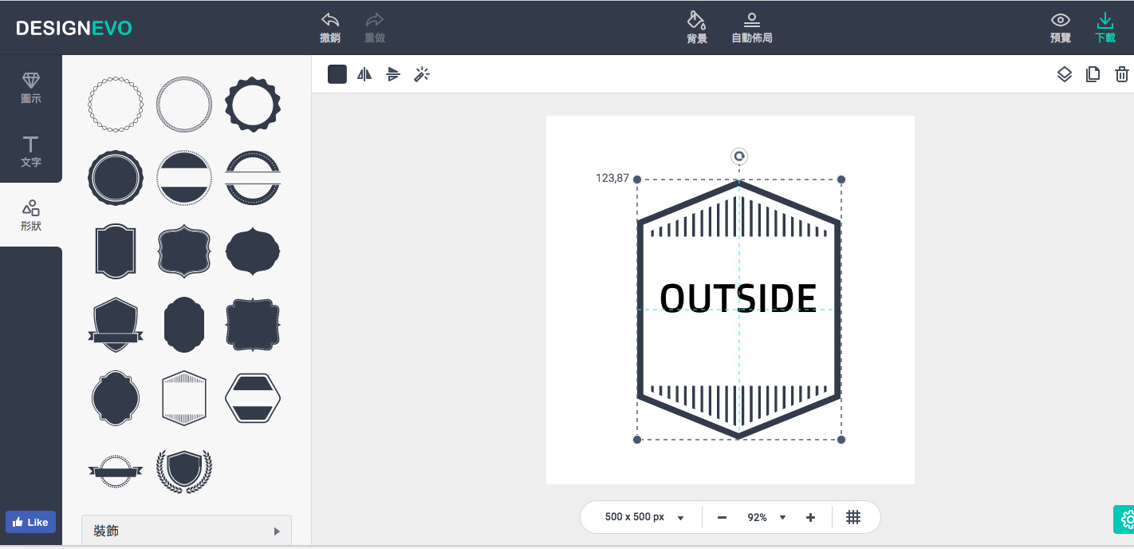Image resolution: width=1134 pixels, height=549 pixels.
Task: Open the magic wand effects tool
Action: [x=422, y=74]
